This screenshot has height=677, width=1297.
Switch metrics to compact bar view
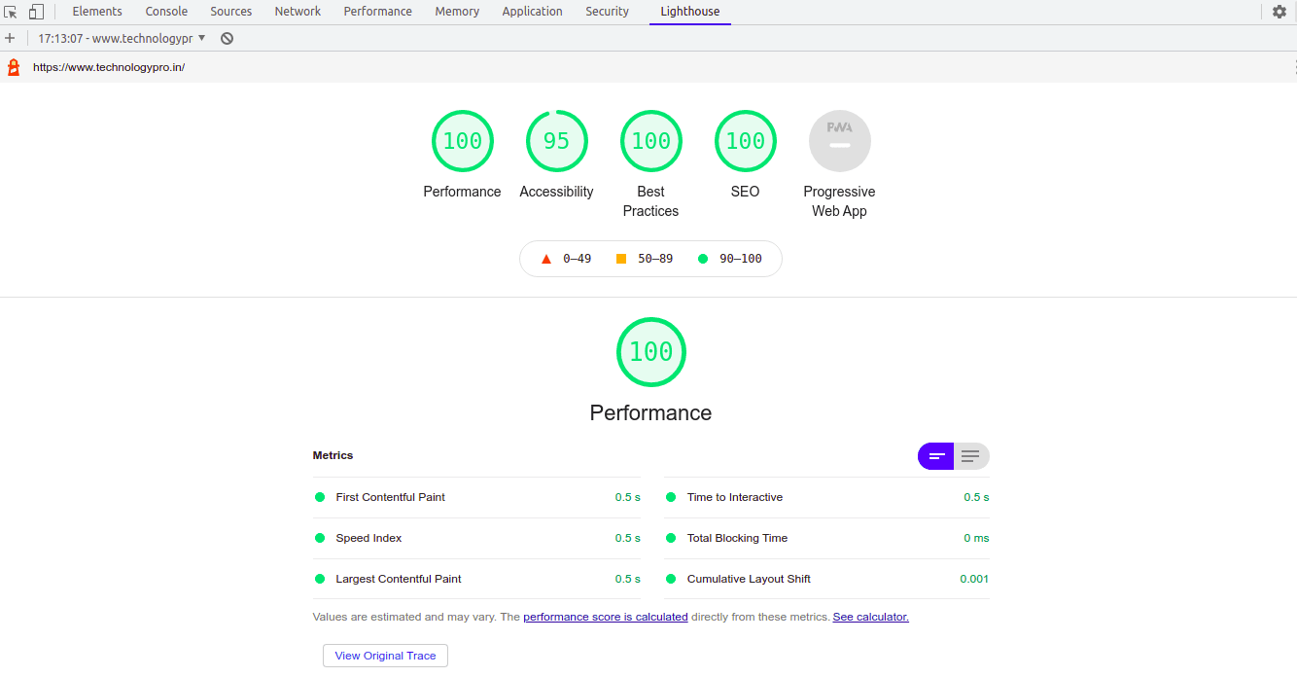pos(936,456)
